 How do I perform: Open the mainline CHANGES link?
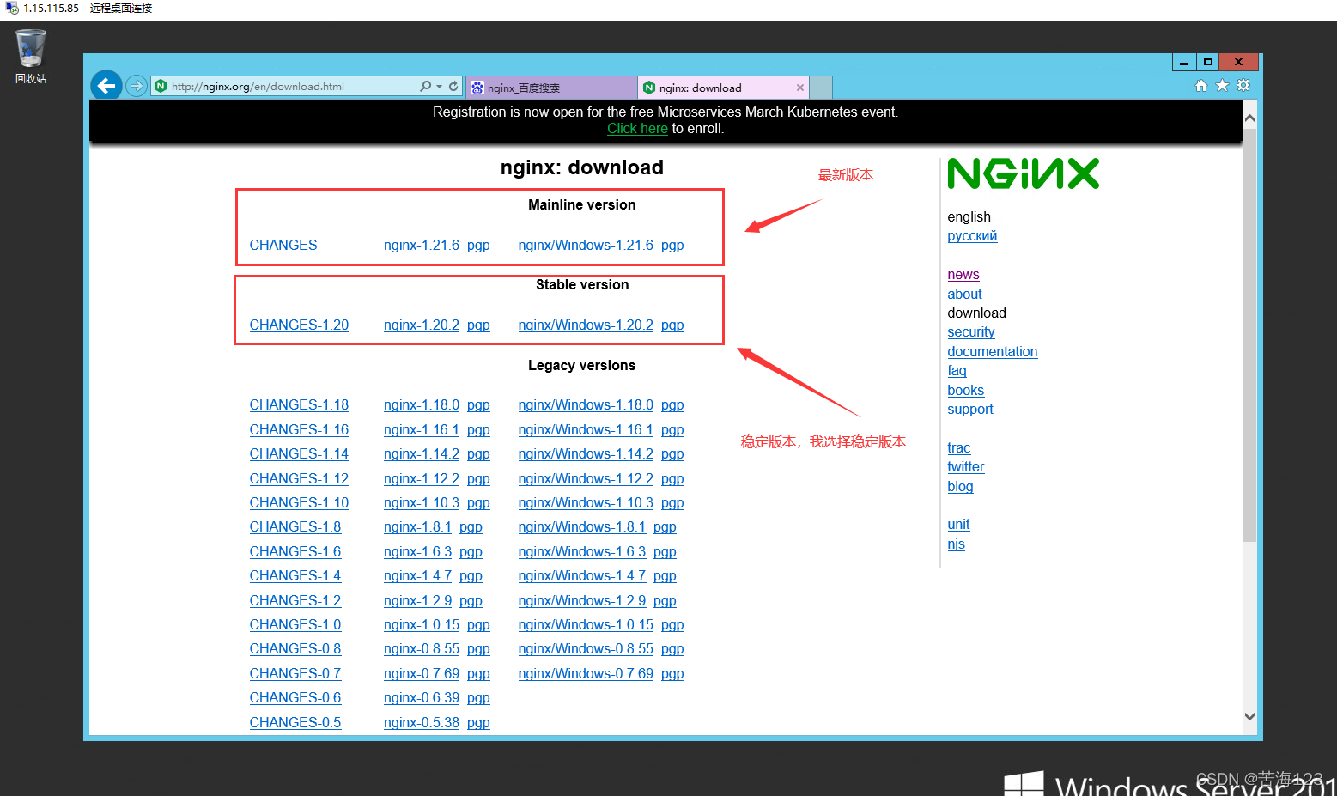pos(283,245)
